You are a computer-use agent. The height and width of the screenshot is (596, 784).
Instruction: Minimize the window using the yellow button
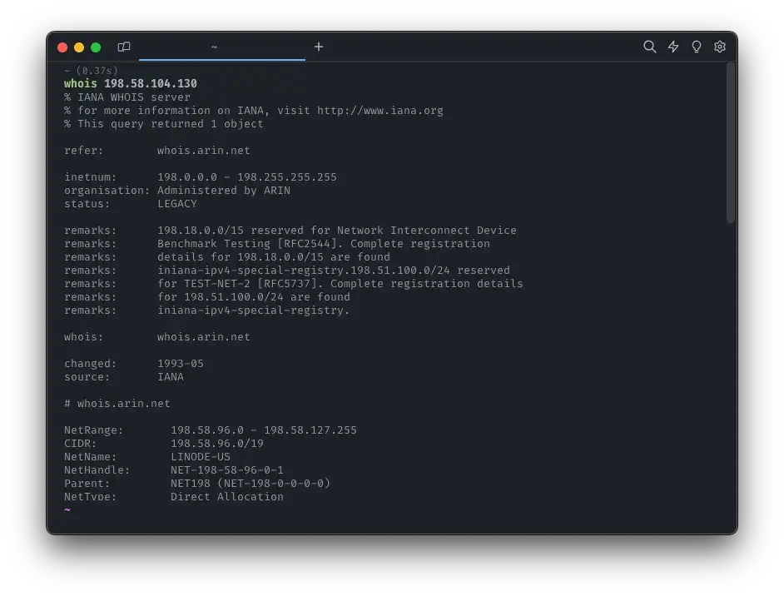tap(79, 47)
